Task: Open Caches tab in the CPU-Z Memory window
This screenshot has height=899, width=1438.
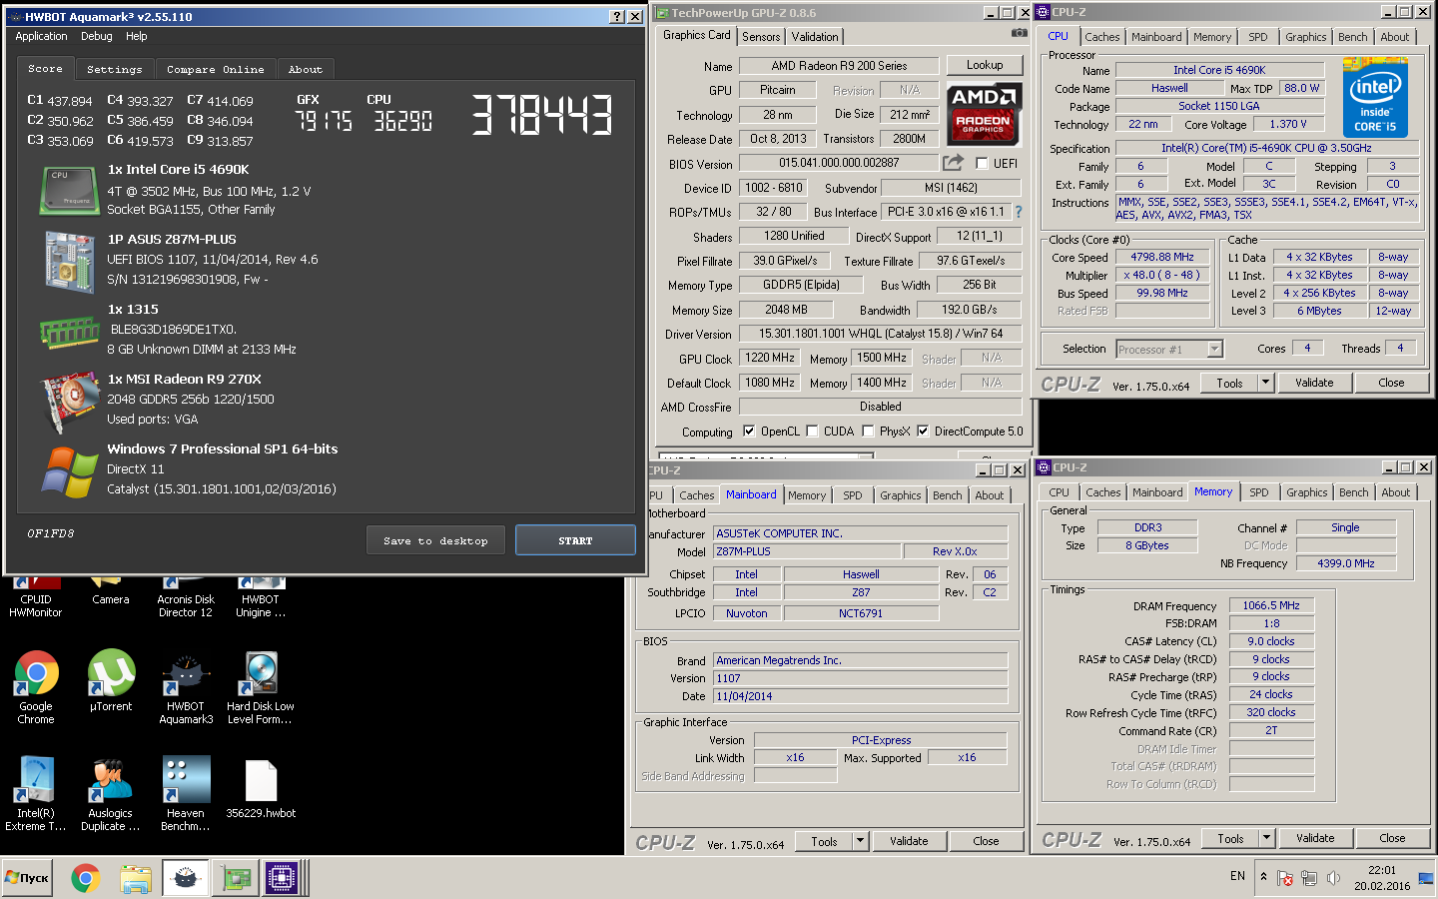Action: pos(1102,492)
